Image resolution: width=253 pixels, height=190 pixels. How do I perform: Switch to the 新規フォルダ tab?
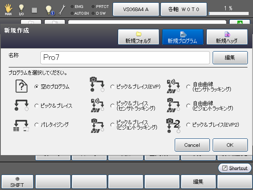(x=138, y=37)
